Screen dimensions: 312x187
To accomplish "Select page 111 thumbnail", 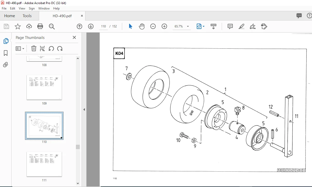I will point(44,164).
